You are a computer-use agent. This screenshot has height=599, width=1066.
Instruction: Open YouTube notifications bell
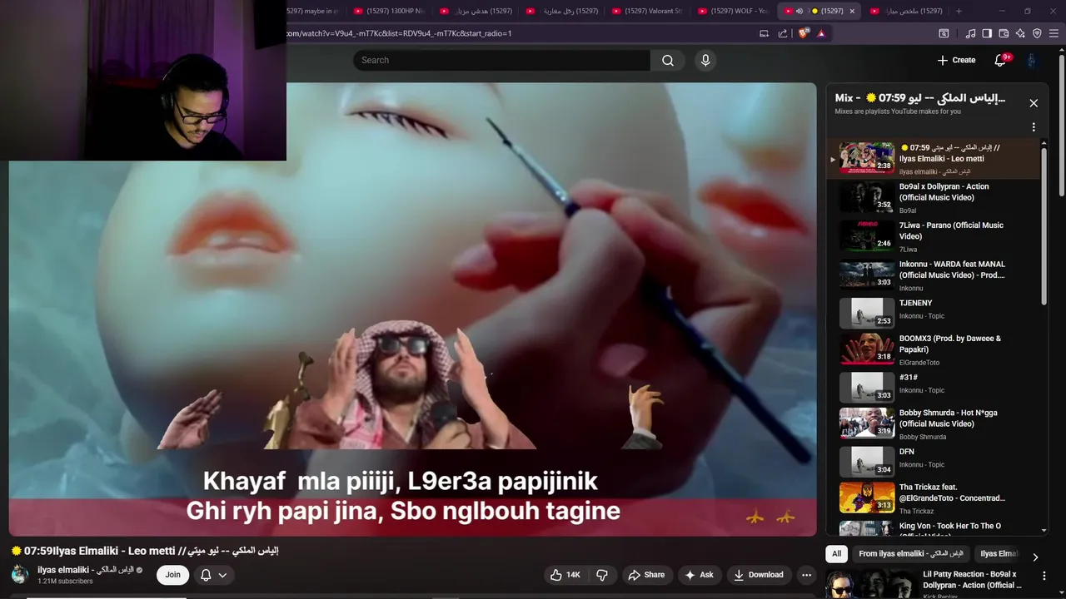1001,60
